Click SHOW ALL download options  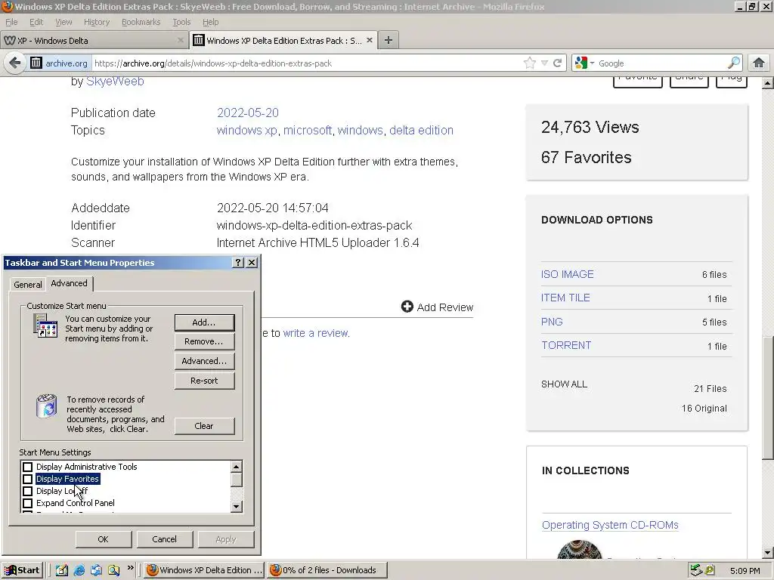coord(564,384)
